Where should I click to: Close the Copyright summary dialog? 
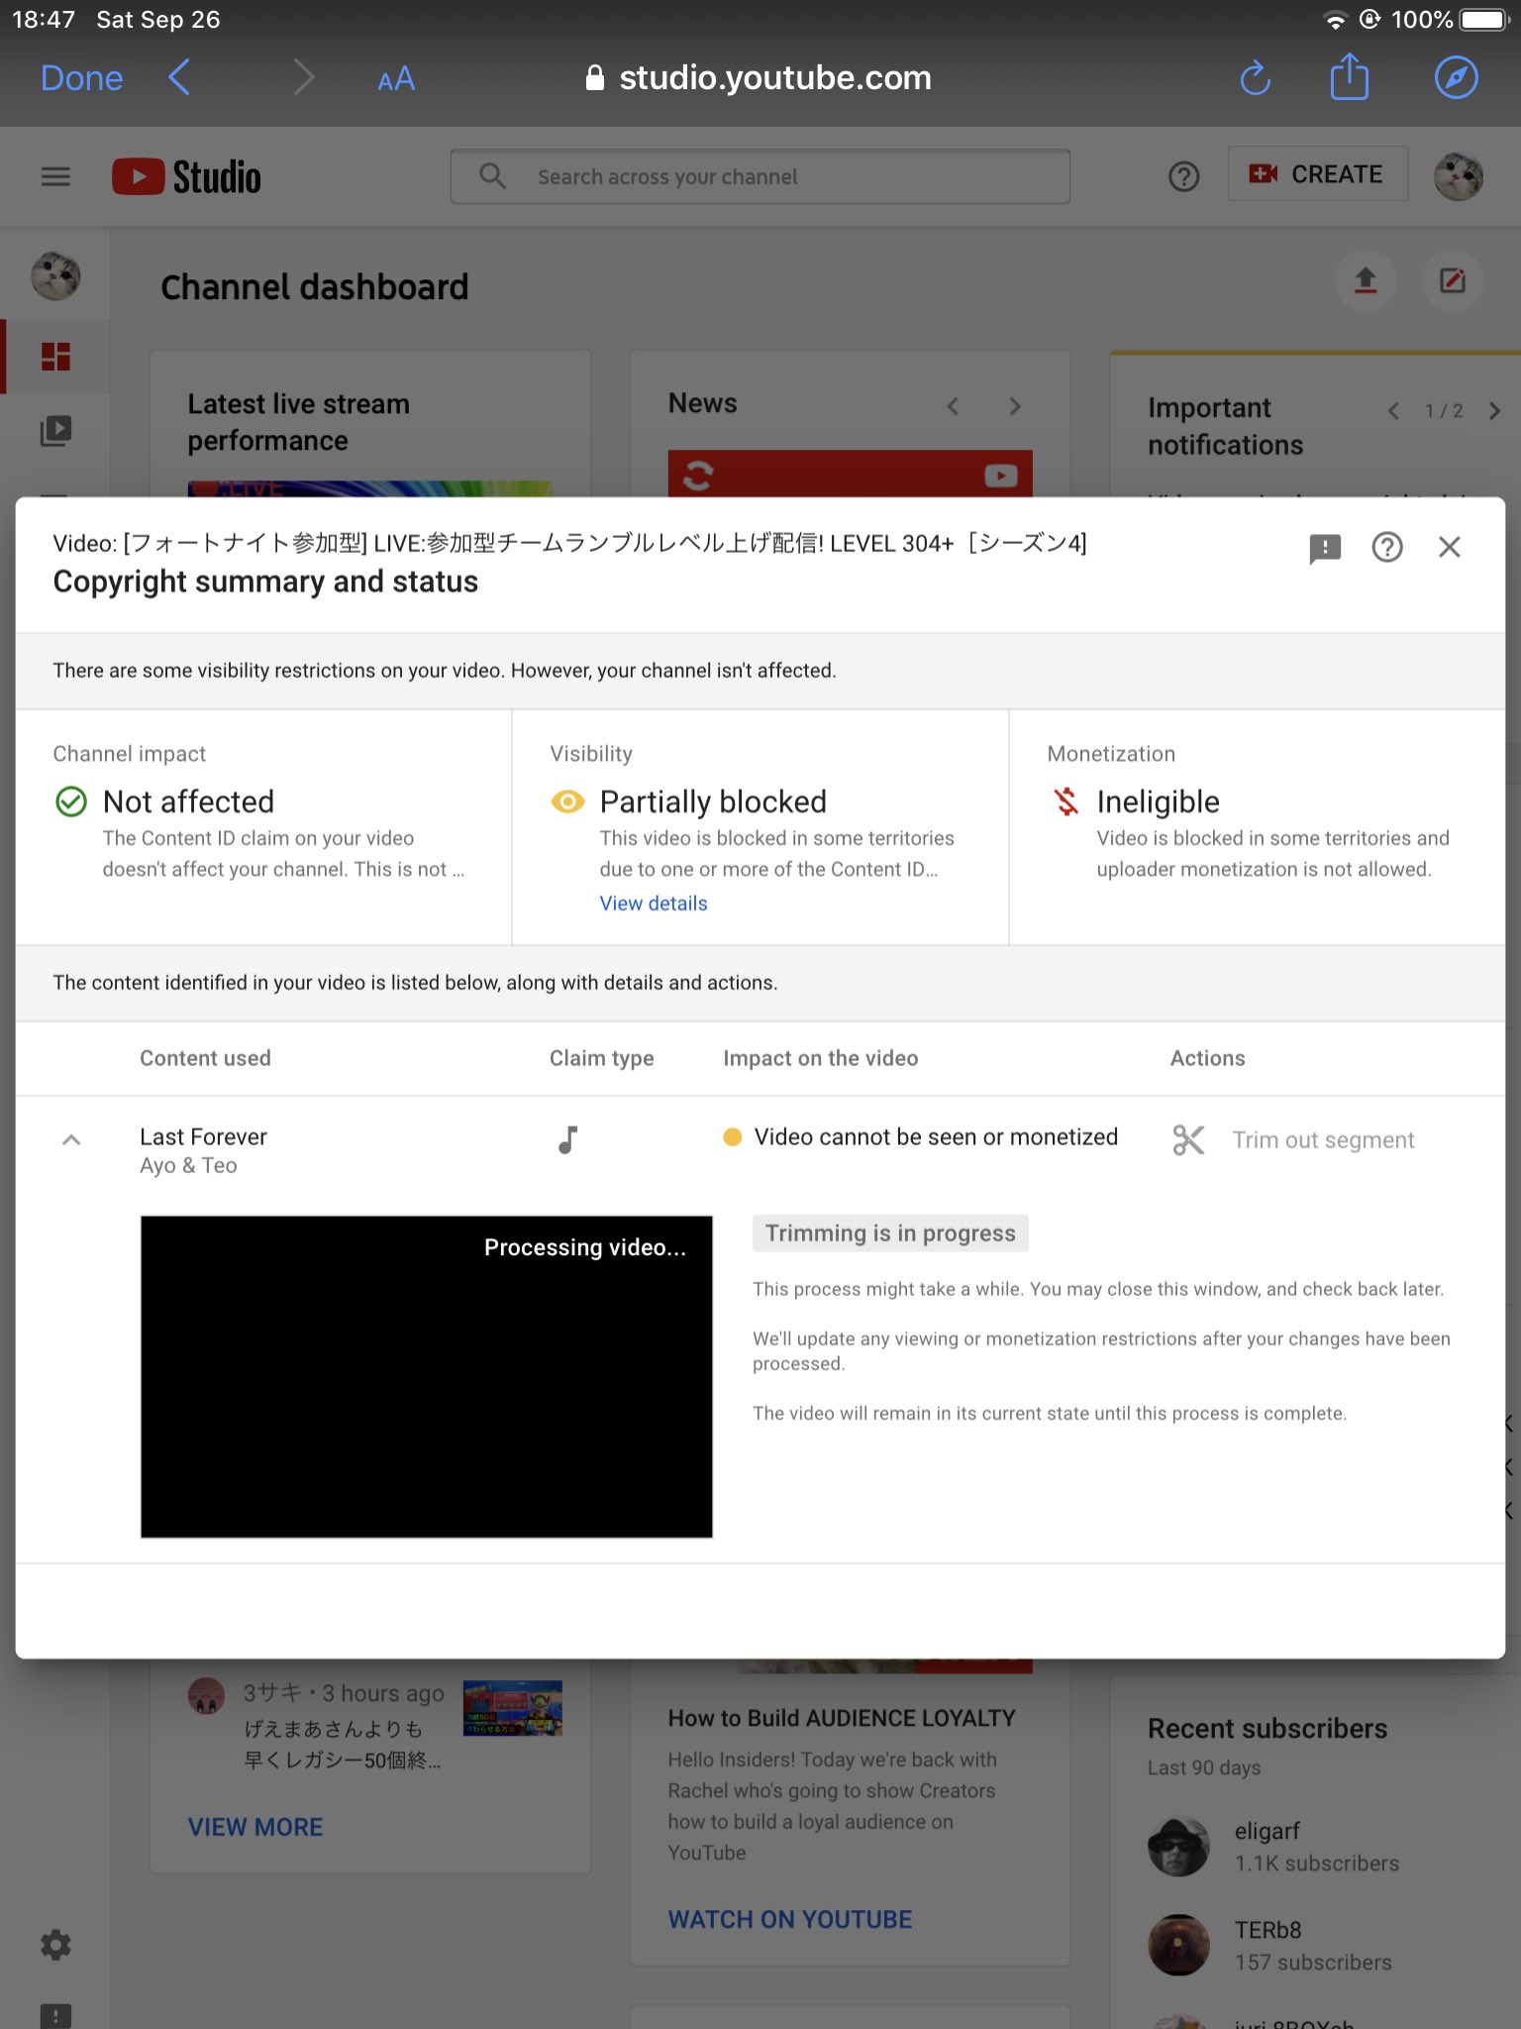tap(1450, 547)
